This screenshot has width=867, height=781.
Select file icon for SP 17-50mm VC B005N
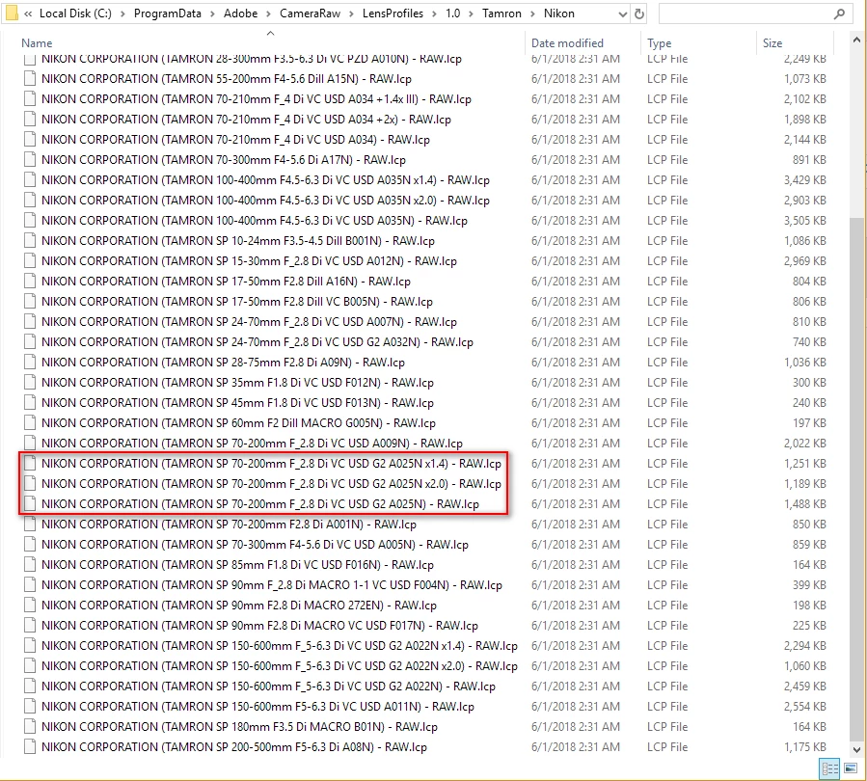[x=30, y=301]
